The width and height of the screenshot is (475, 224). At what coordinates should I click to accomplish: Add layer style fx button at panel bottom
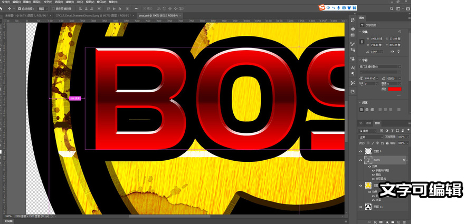click(x=375, y=222)
